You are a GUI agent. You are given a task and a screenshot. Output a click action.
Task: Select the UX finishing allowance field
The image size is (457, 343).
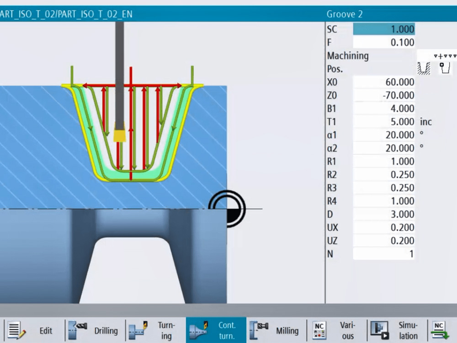pyautogui.click(x=384, y=228)
